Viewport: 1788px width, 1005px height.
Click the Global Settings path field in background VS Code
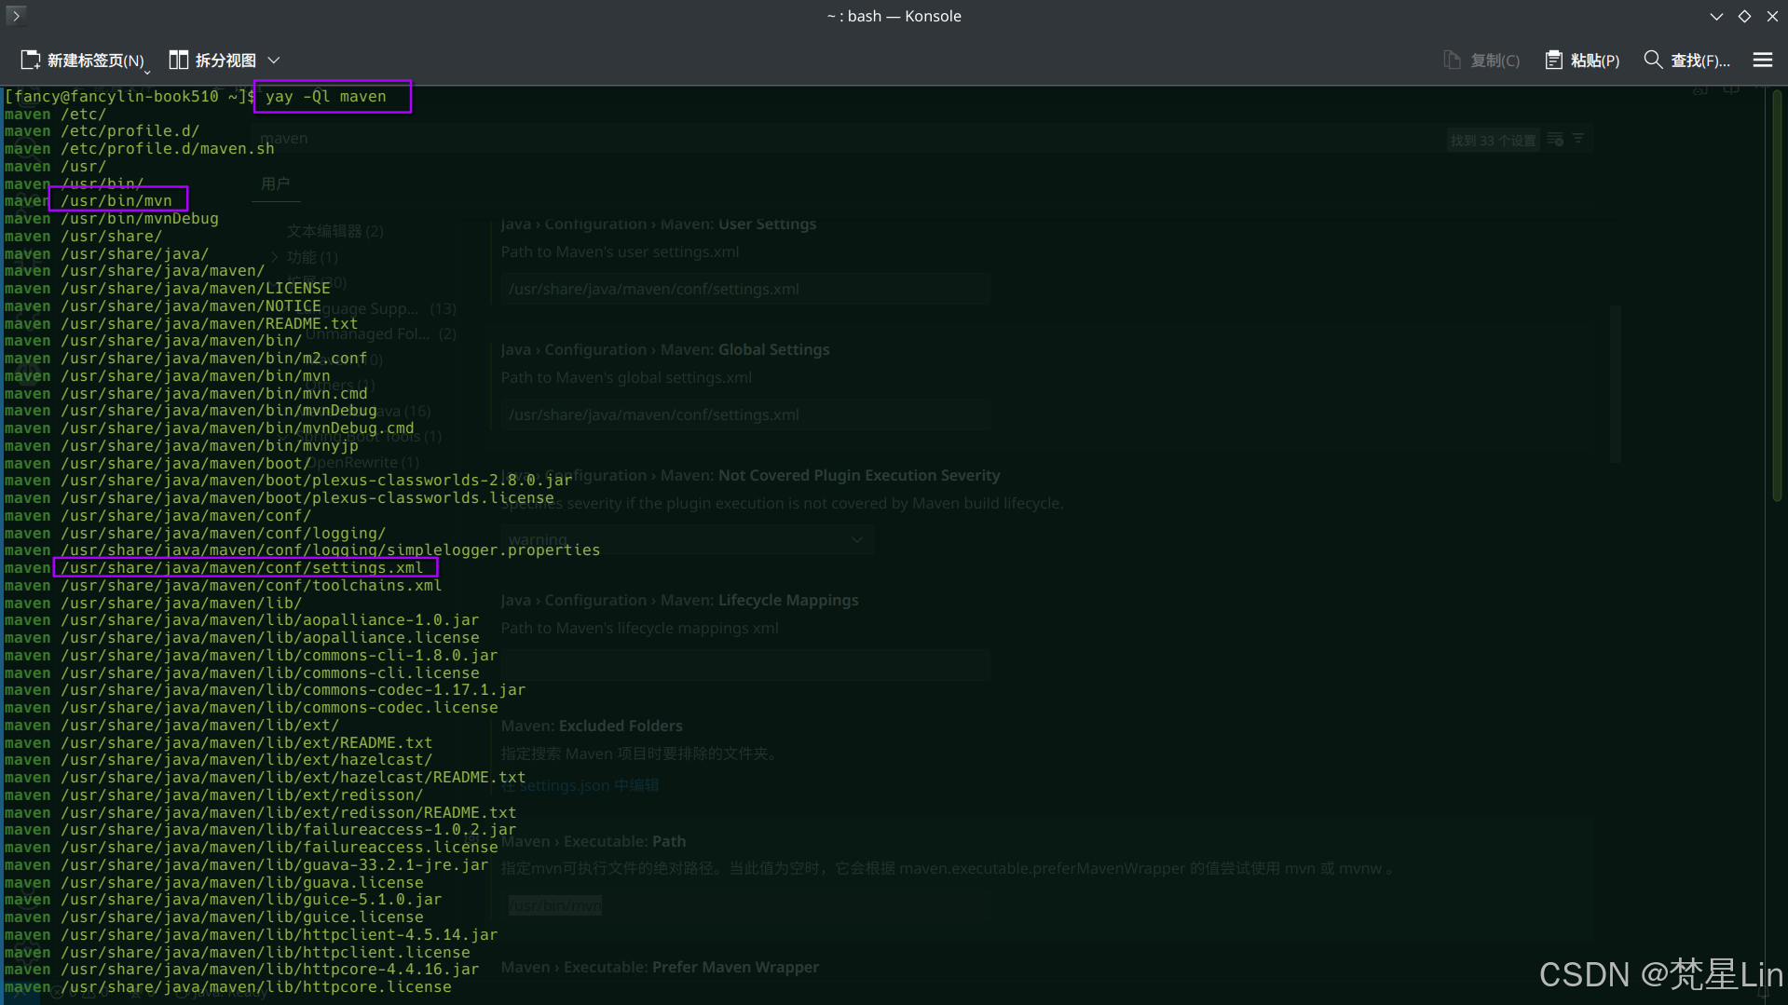(744, 415)
